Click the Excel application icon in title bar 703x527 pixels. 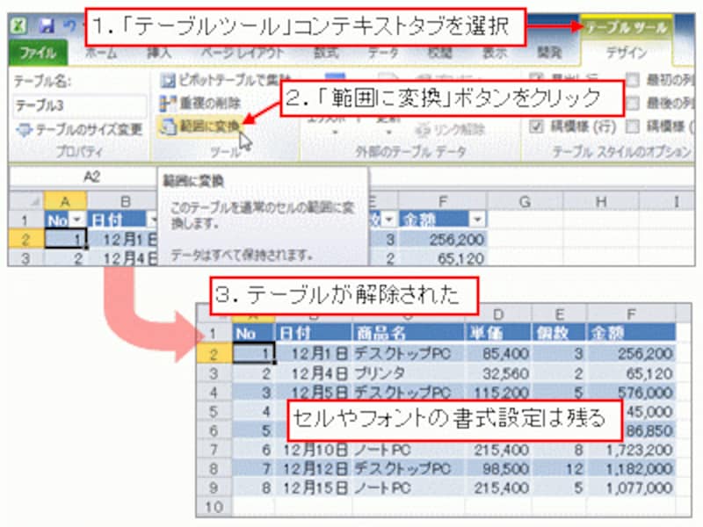pyautogui.click(x=18, y=25)
